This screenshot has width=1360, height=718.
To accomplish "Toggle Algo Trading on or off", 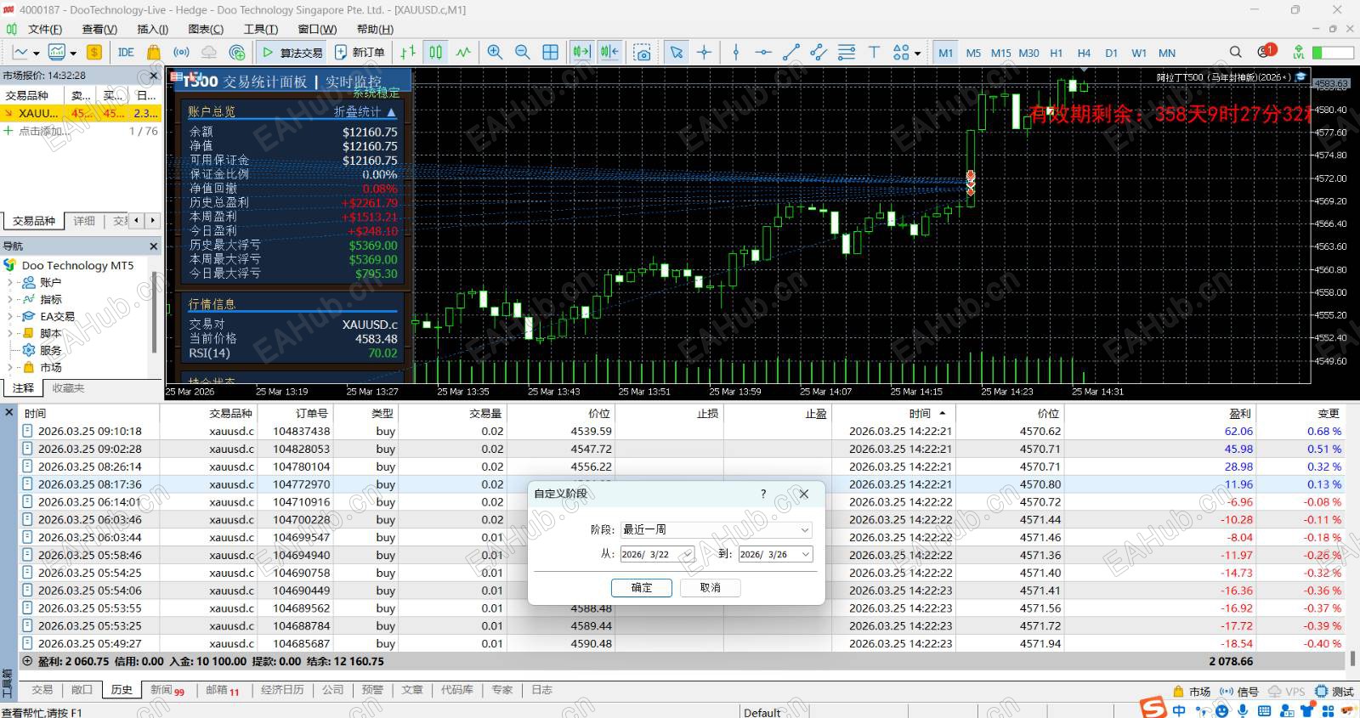I will [x=292, y=53].
